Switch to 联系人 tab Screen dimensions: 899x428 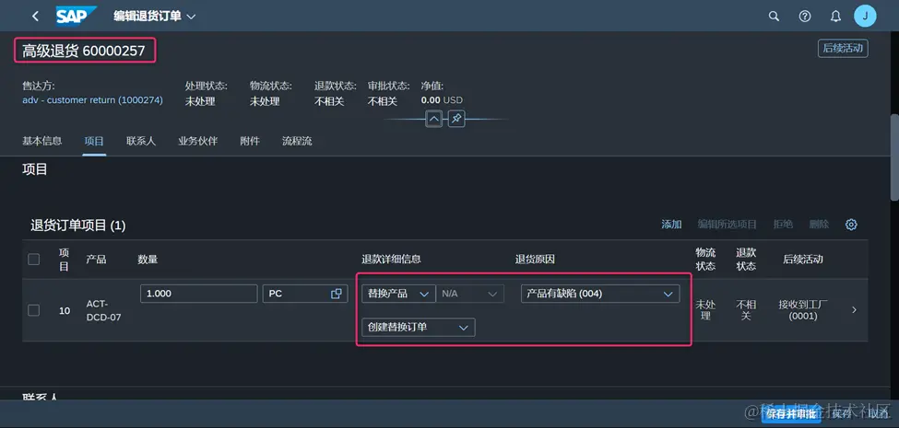(141, 141)
